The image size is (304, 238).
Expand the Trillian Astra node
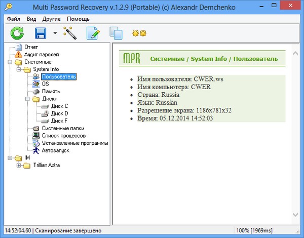[x=19, y=165]
